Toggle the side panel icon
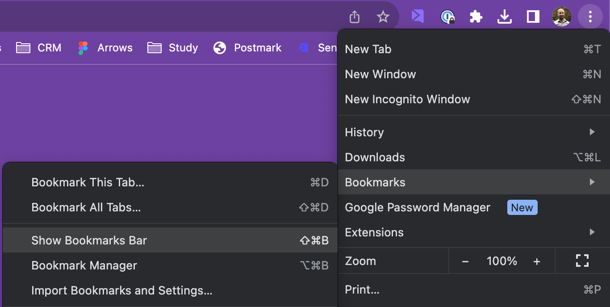Viewport: 610px width, 307px height. tap(533, 17)
